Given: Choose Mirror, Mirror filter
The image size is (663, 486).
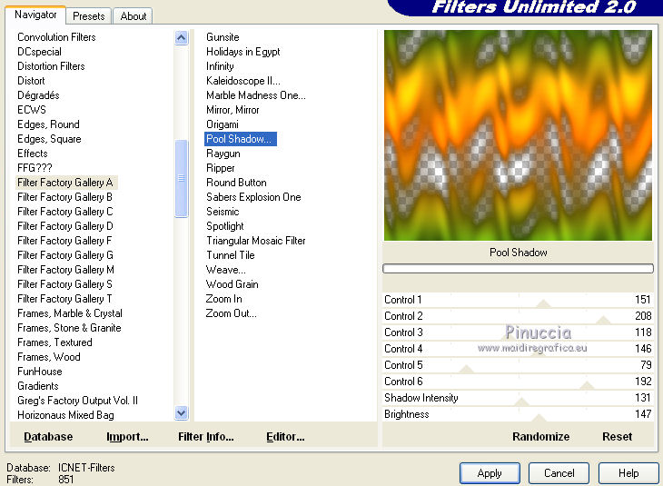Looking at the screenshot, I should click(233, 110).
